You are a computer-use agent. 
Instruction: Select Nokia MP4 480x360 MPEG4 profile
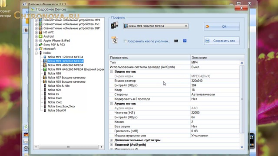(x=65, y=65)
